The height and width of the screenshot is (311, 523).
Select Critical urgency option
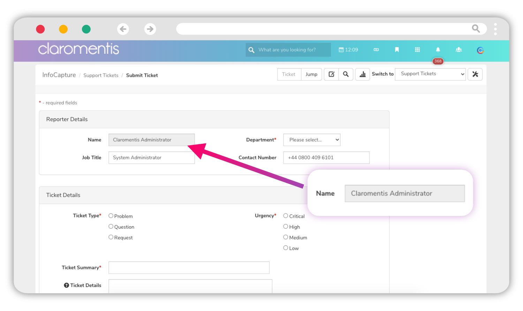pyautogui.click(x=286, y=216)
